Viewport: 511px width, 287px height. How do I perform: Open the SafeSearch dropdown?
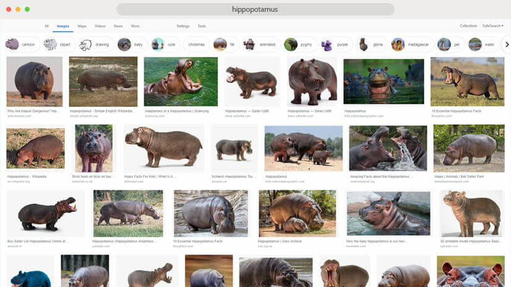[x=492, y=26]
